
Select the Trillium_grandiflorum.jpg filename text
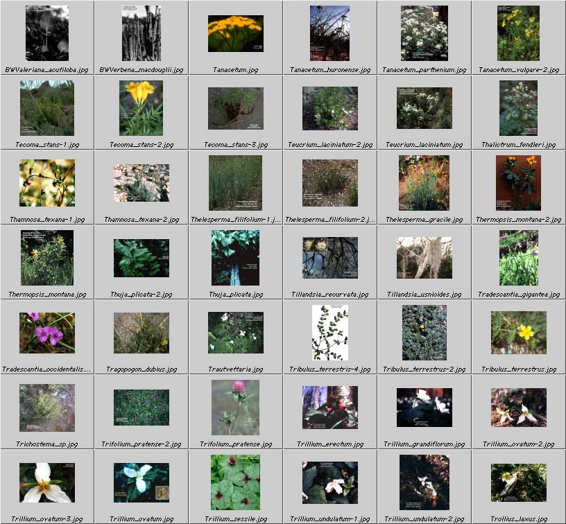pos(424,444)
